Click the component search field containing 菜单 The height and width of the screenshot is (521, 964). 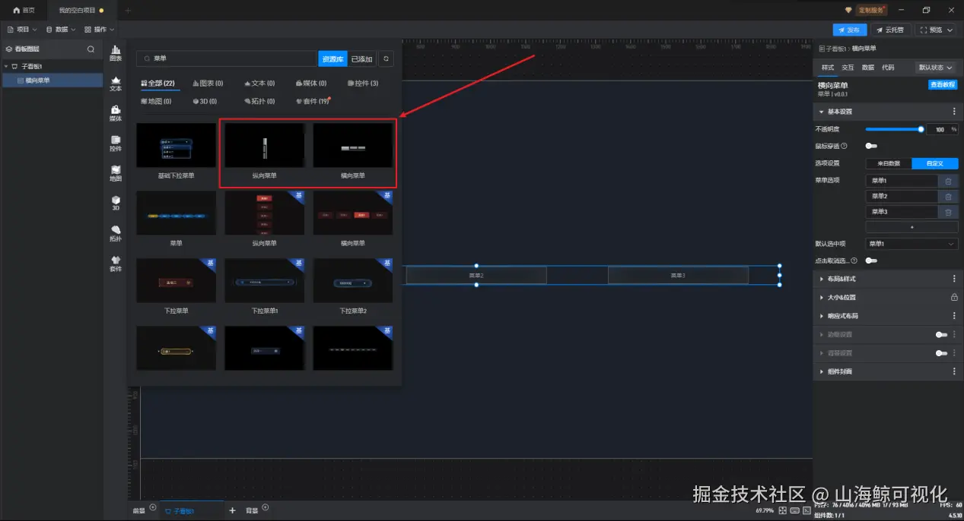coord(226,58)
